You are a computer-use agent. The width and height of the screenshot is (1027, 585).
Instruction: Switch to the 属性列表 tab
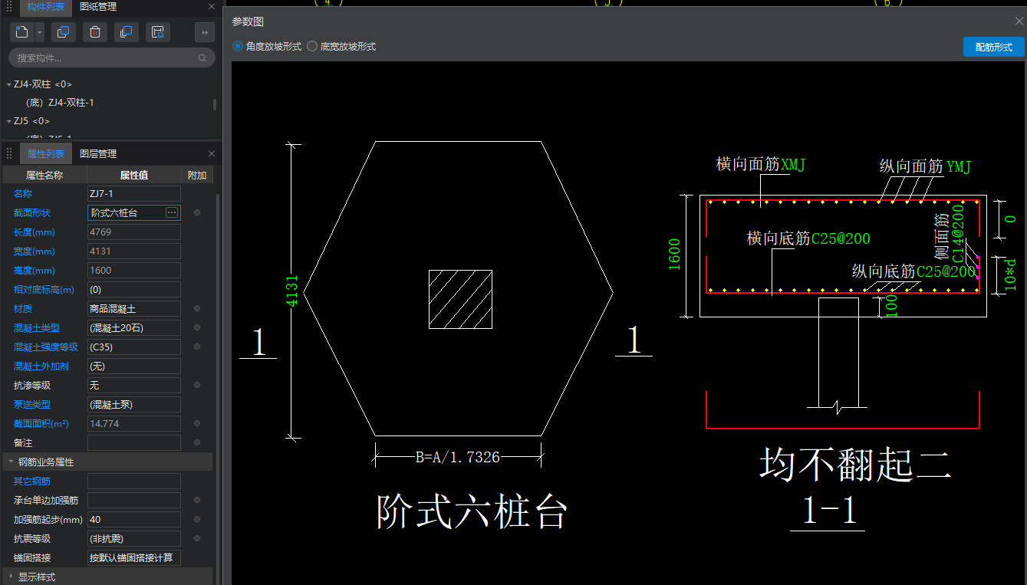(46, 153)
